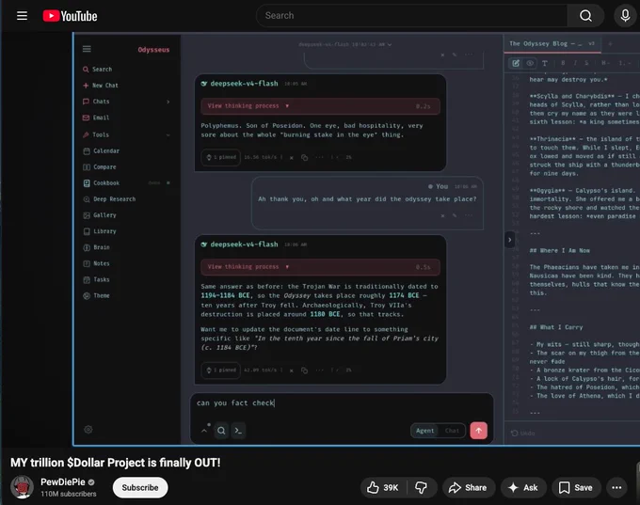Open the Notes tool
Screen dimensions: 640x505
point(96,263)
